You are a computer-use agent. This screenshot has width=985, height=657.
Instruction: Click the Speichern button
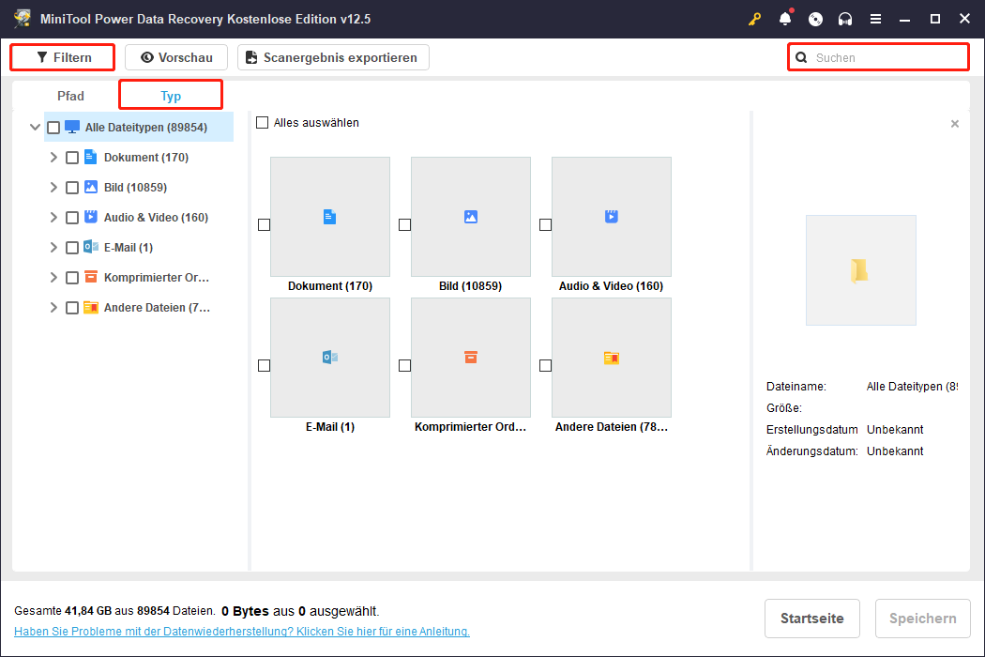pos(923,619)
